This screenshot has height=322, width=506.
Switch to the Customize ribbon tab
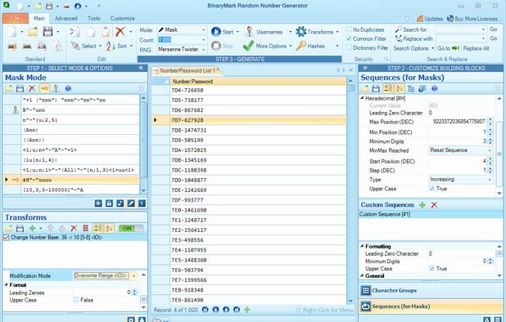[x=123, y=18]
